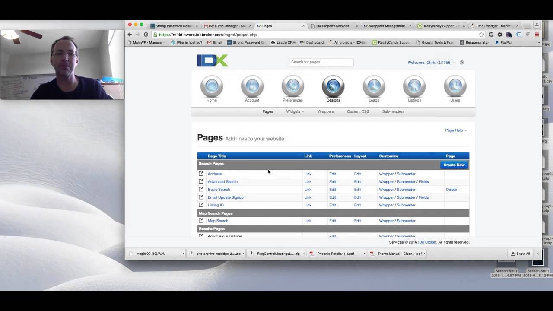553x311 pixels.
Task: Open Email Update Signup external-link icon
Action: tap(201, 197)
